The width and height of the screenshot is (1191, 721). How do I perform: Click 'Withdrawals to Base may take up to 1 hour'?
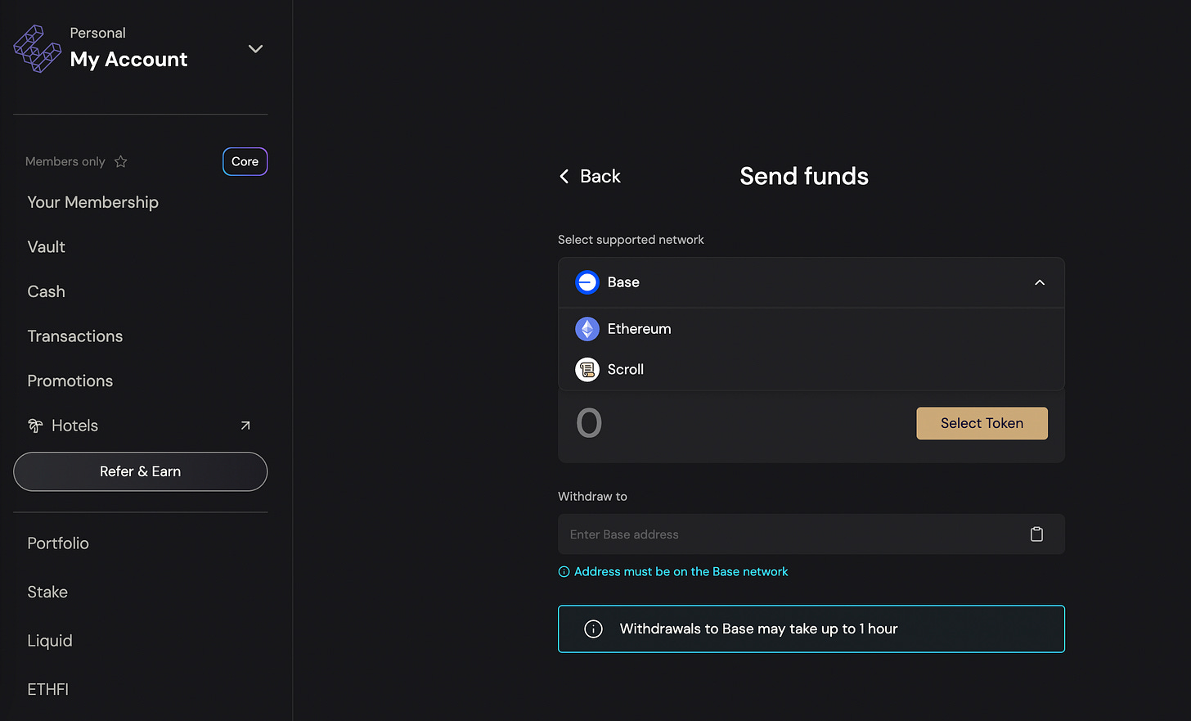(x=759, y=629)
